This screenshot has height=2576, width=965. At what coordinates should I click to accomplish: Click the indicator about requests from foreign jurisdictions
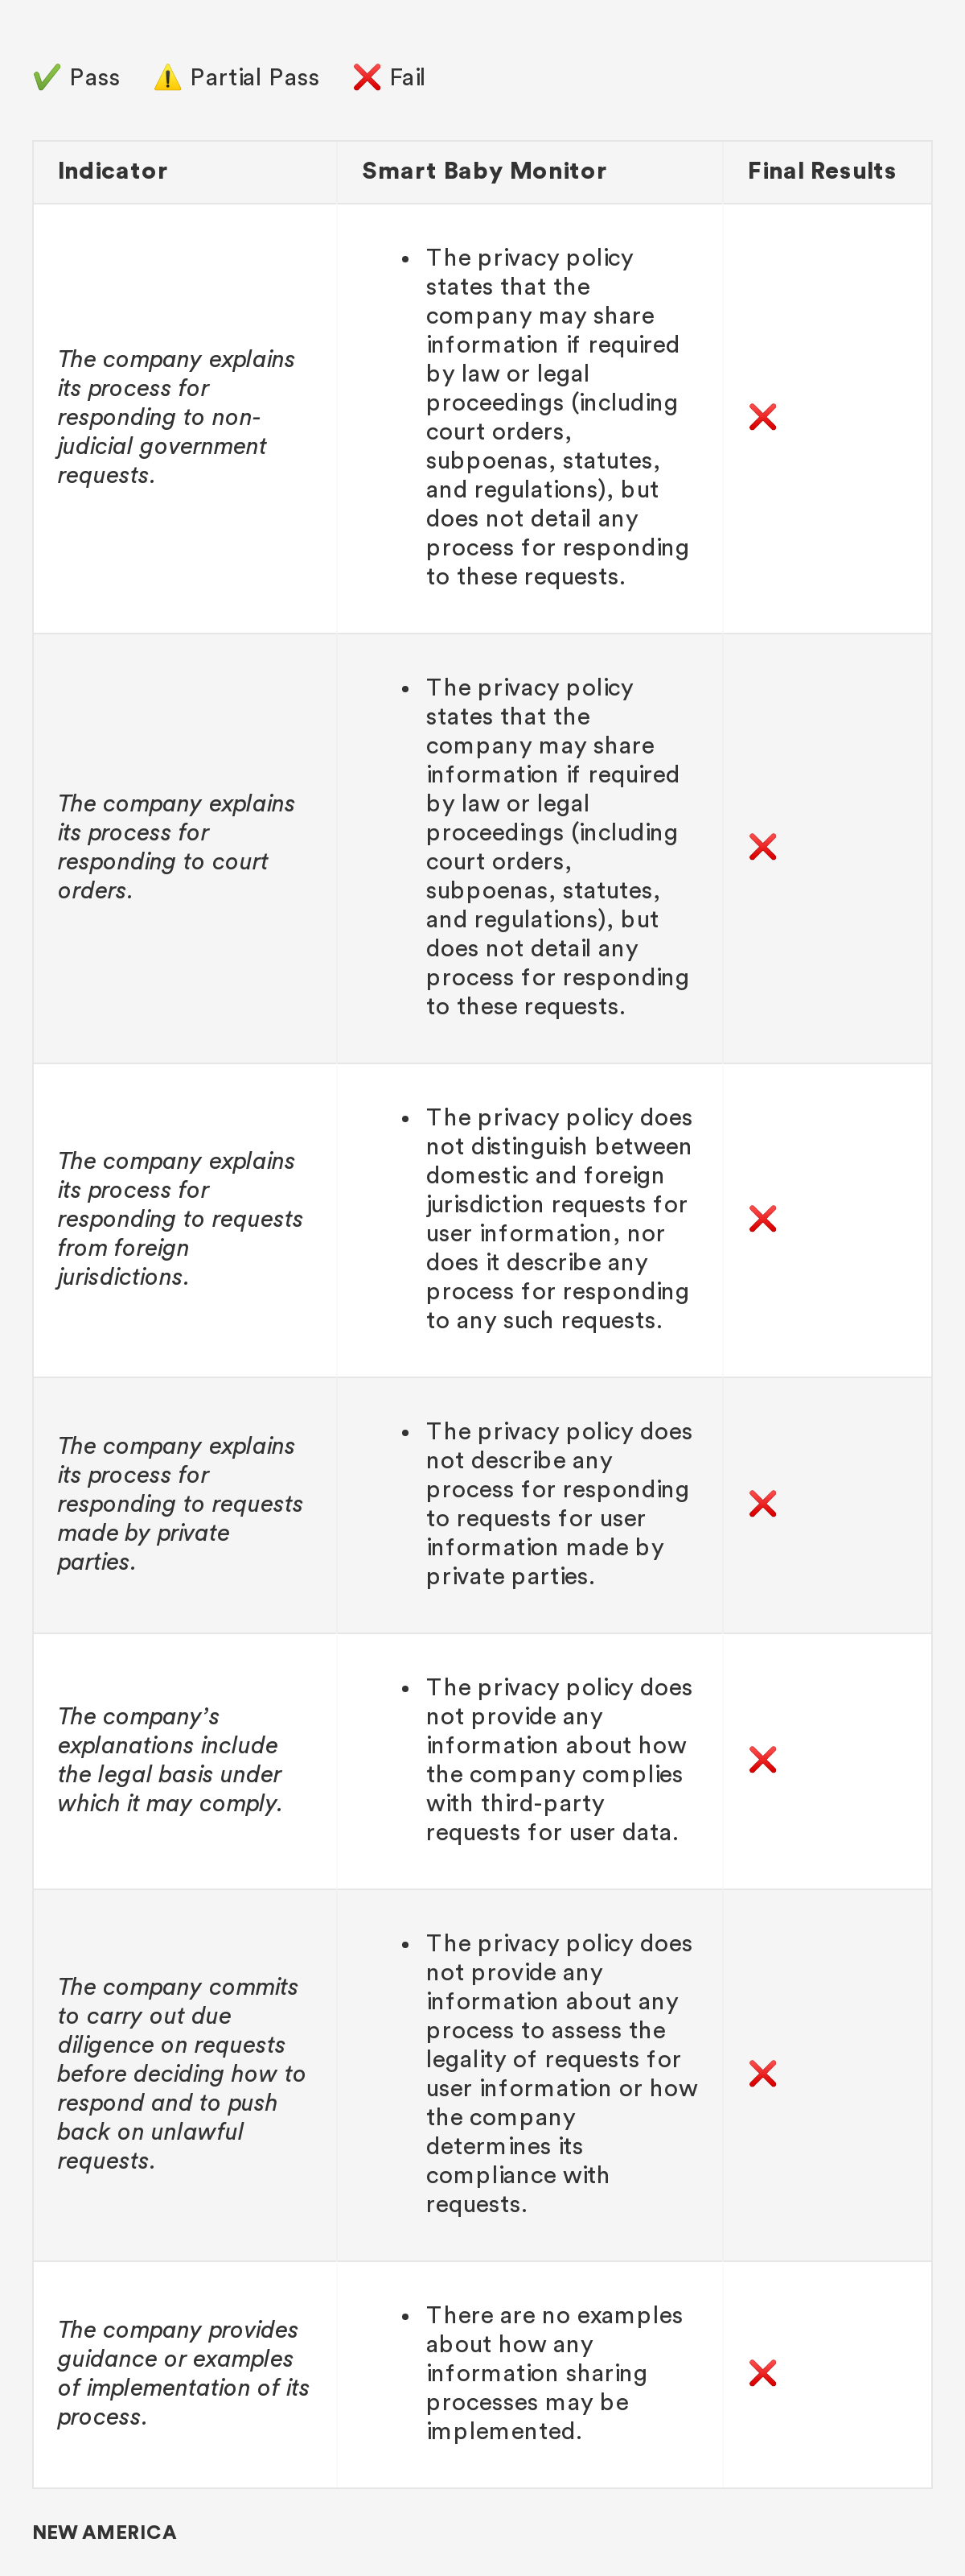[x=180, y=1219]
